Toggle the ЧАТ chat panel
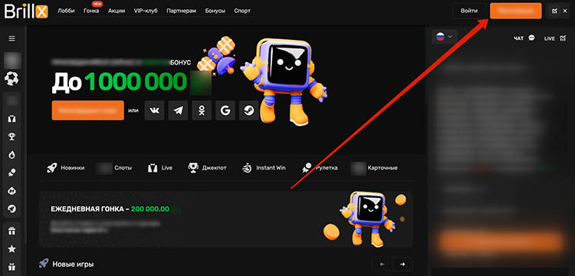This screenshot has height=276, width=575. coord(524,38)
